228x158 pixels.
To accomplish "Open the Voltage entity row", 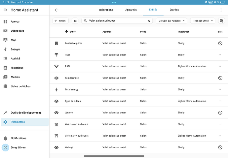I will [139, 147].
